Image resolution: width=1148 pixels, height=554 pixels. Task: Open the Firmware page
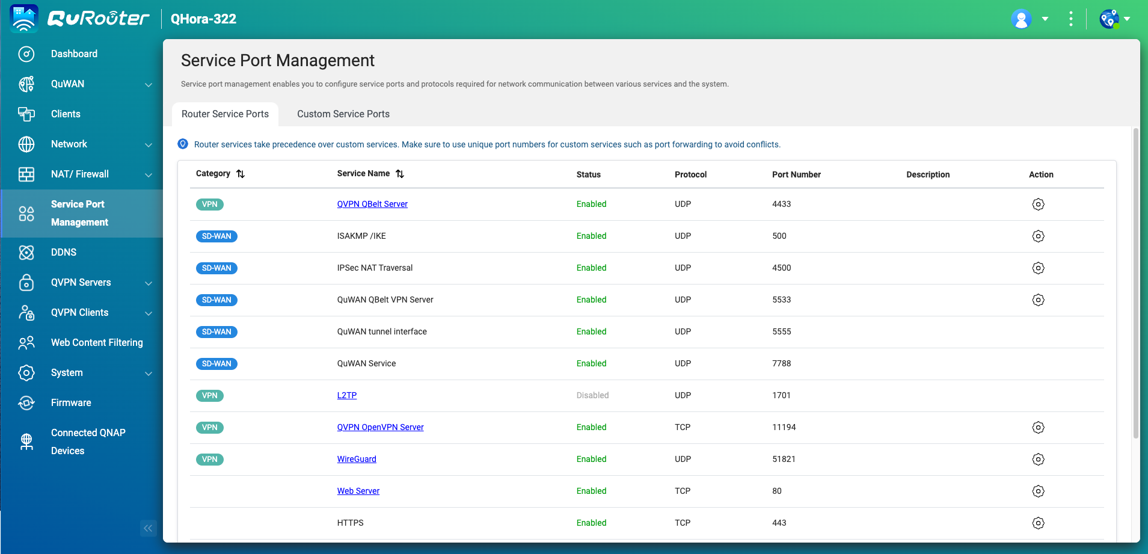click(70, 402)
